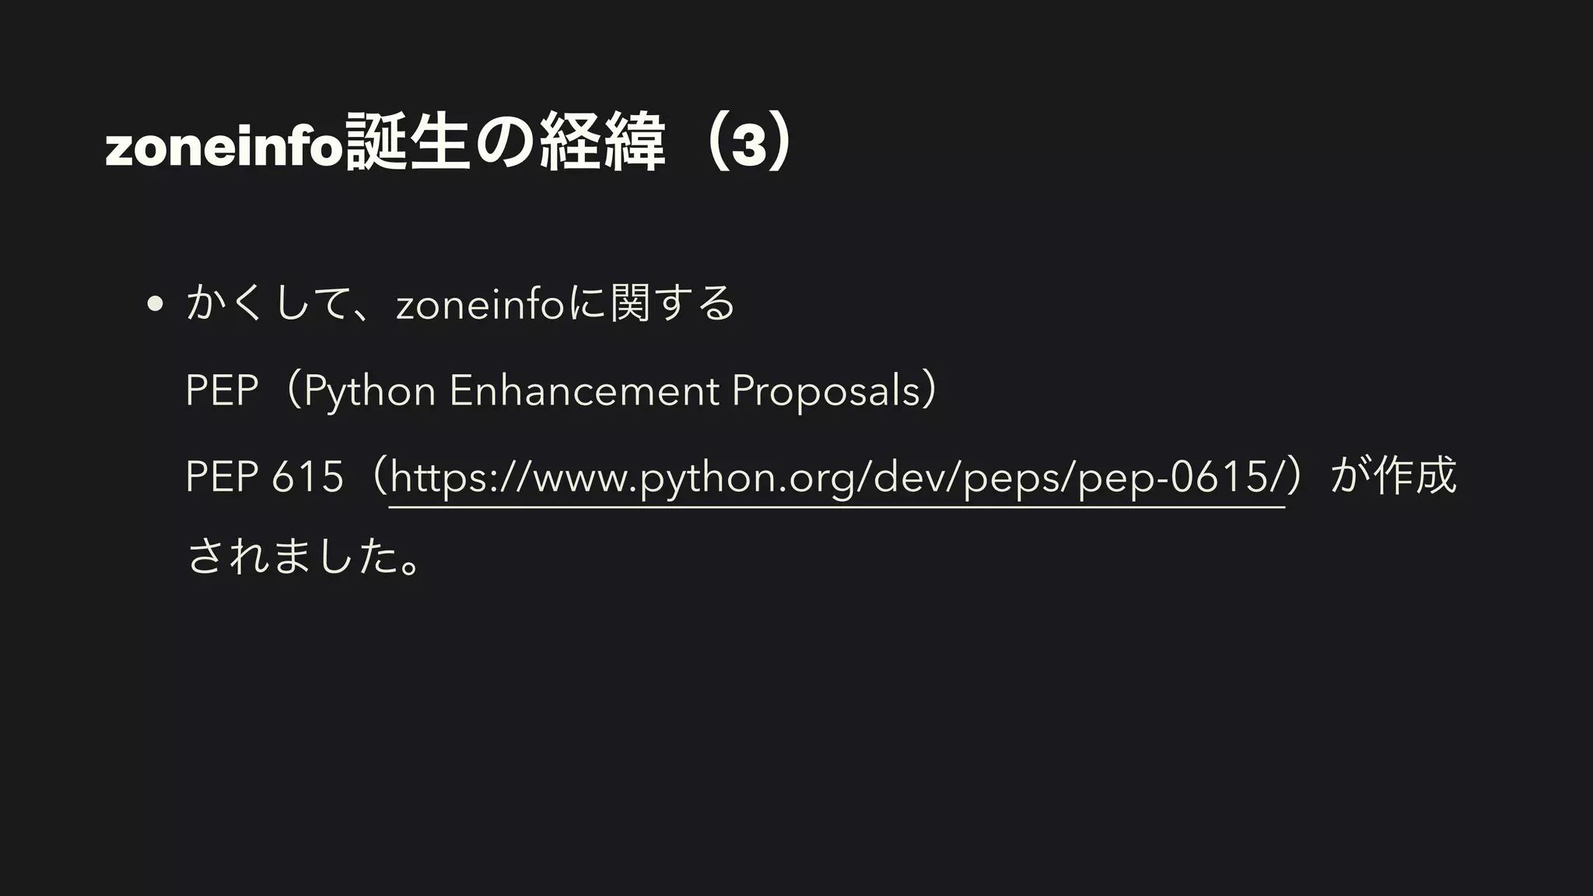Click the text が作成 after the link
The height and width of the screenshot is (896, 1593).
[1393, 477]
